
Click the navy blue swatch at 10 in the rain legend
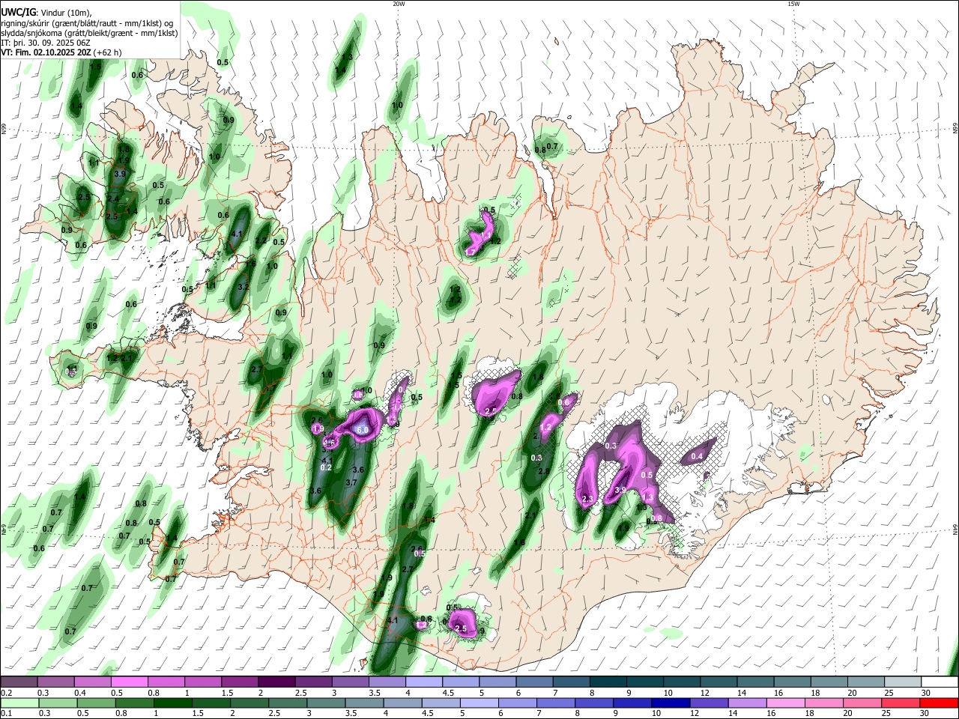pos(671,703)
